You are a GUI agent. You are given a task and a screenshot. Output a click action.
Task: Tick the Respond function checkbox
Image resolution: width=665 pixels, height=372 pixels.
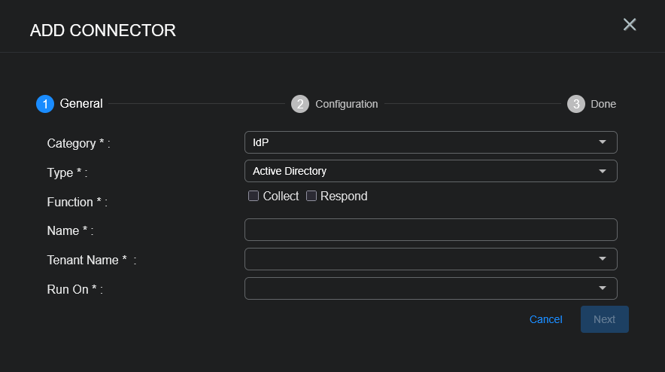click(x=311, y=196)
